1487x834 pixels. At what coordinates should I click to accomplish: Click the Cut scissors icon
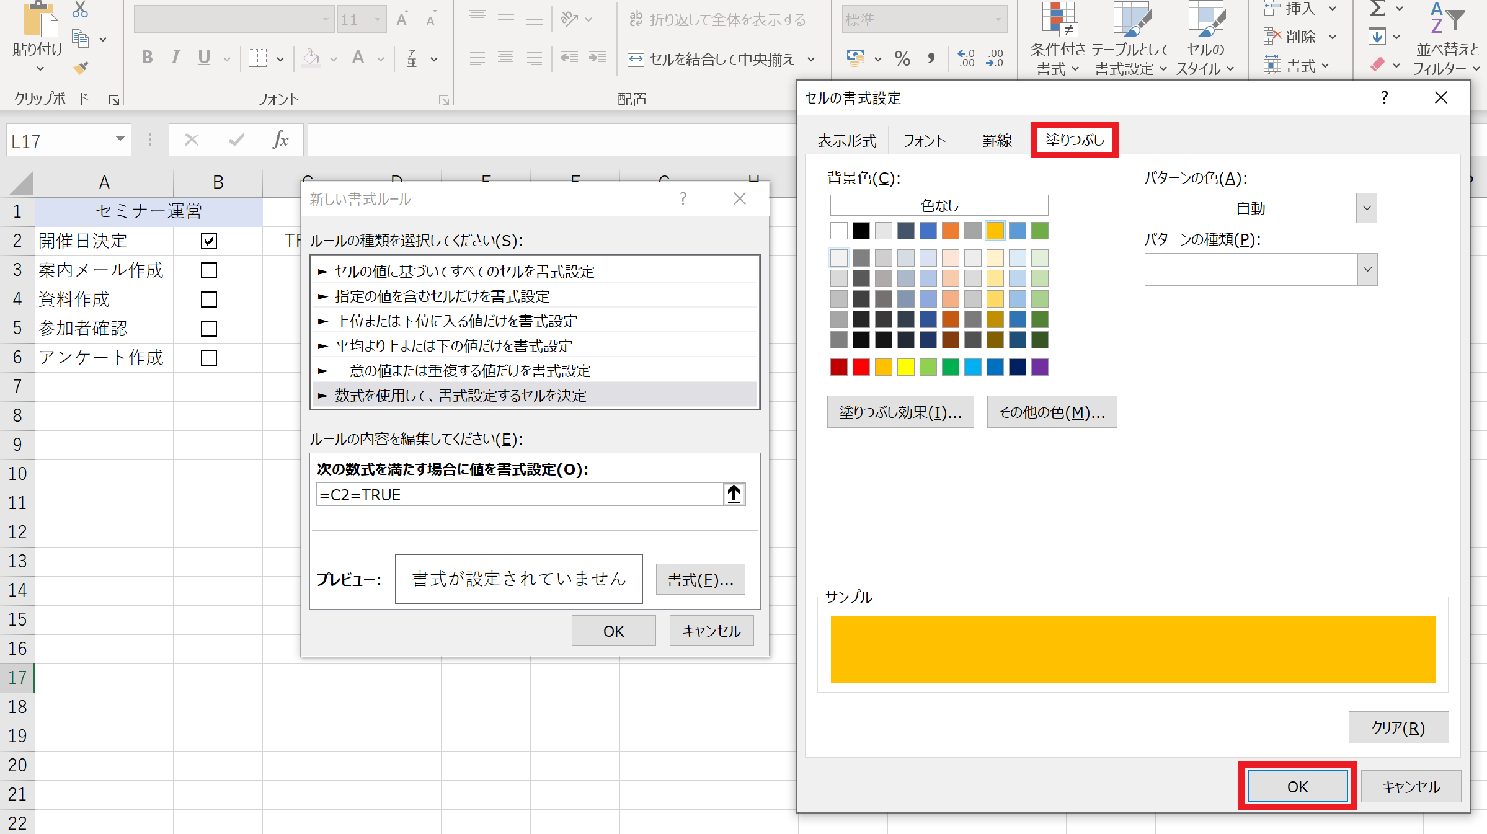click(80, 9)
